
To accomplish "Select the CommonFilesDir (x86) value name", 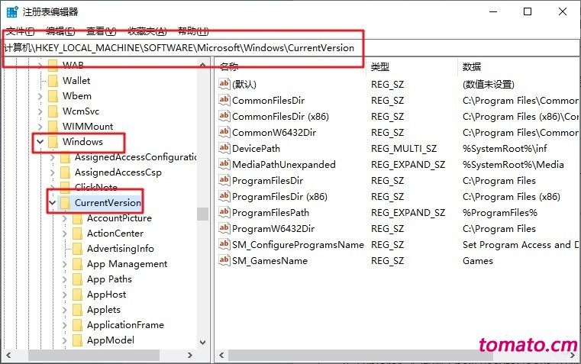I will tap(280, 117).
